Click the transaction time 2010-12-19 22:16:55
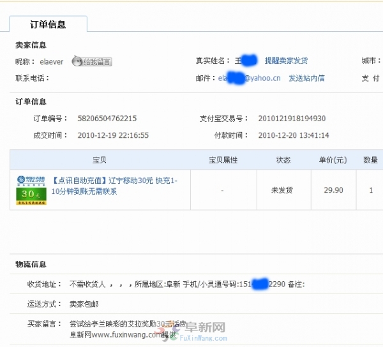This screenshot has width=383, height=347. click(x=113, y=135)
